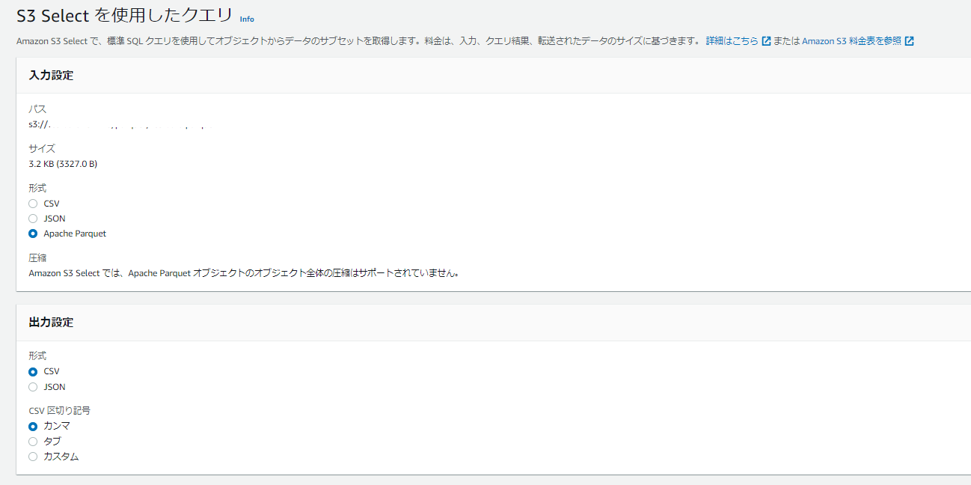Click the 出力設定 panel header
The height and width of the screenshot is (485, 971).
pos(52,322)
